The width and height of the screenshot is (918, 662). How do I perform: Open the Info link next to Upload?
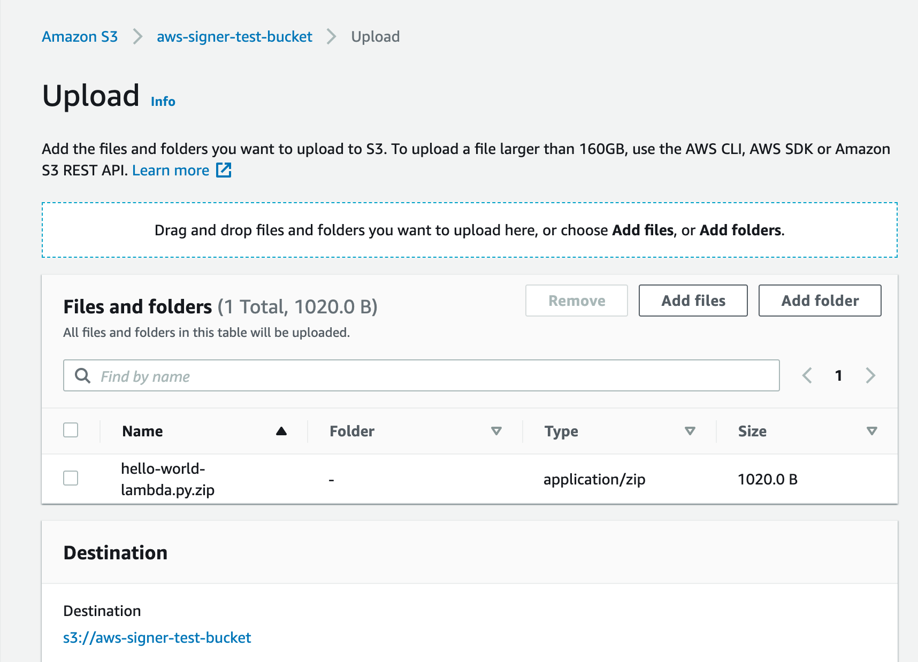pos(163,102)
